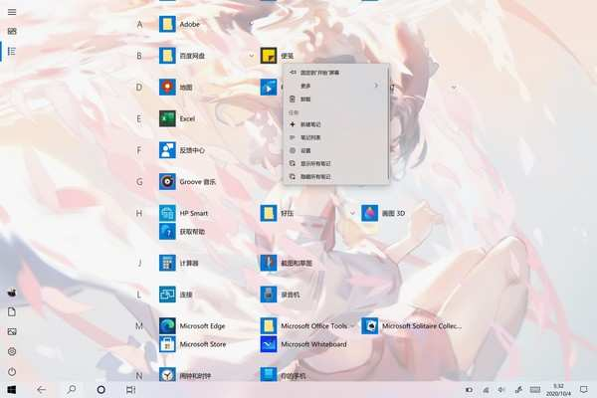Click the taskbar clock showing 2020/10/4
This screenshot has width=597, height=398.
pyautogui.click(x=558, y=390)
